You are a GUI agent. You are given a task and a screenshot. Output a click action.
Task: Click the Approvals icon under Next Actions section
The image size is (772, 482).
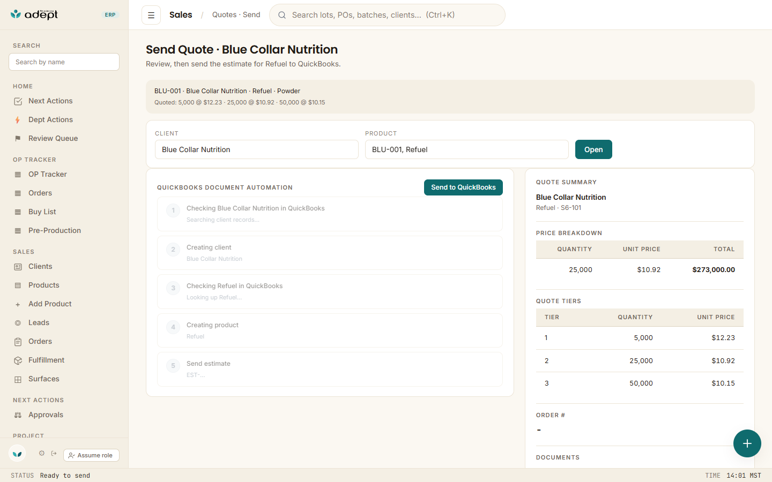18,415
